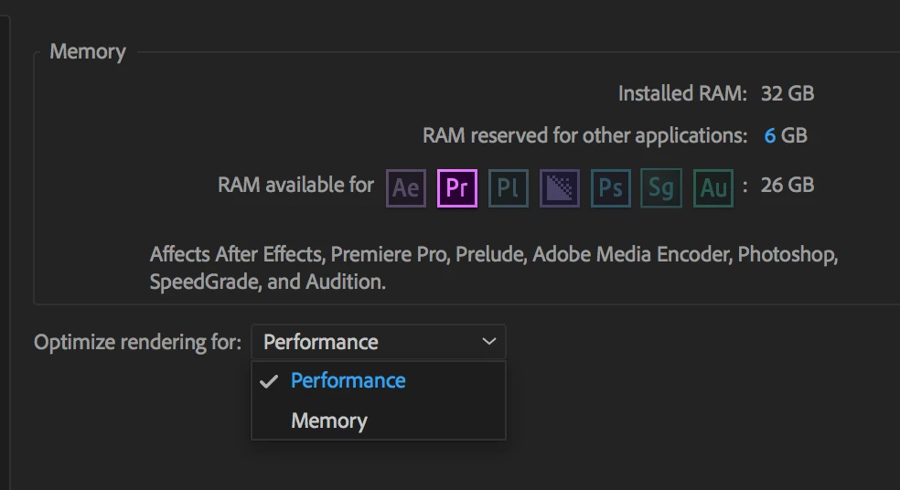The image size is (900, 490).
Task: Select the Memory option in the dropdown list
Action: [x=328, y=421]
